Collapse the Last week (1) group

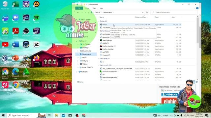pyautogui.click(x=99, y=58)
